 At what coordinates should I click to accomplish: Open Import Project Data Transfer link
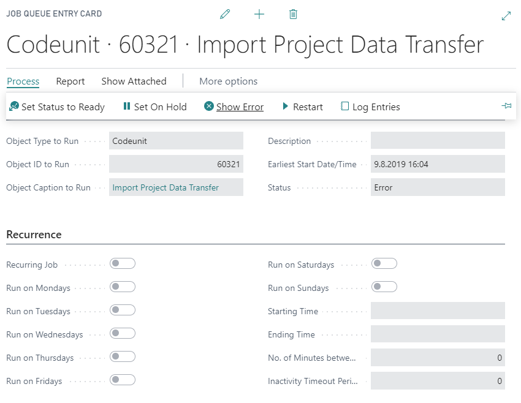165,187
